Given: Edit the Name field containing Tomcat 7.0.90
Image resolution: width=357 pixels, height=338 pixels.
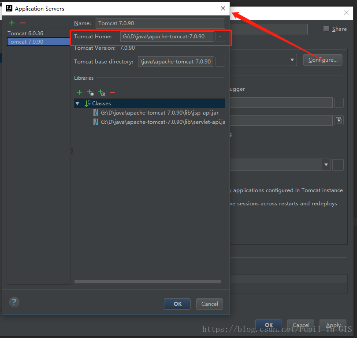Looking at the screenshot, I should click(160, 23).
